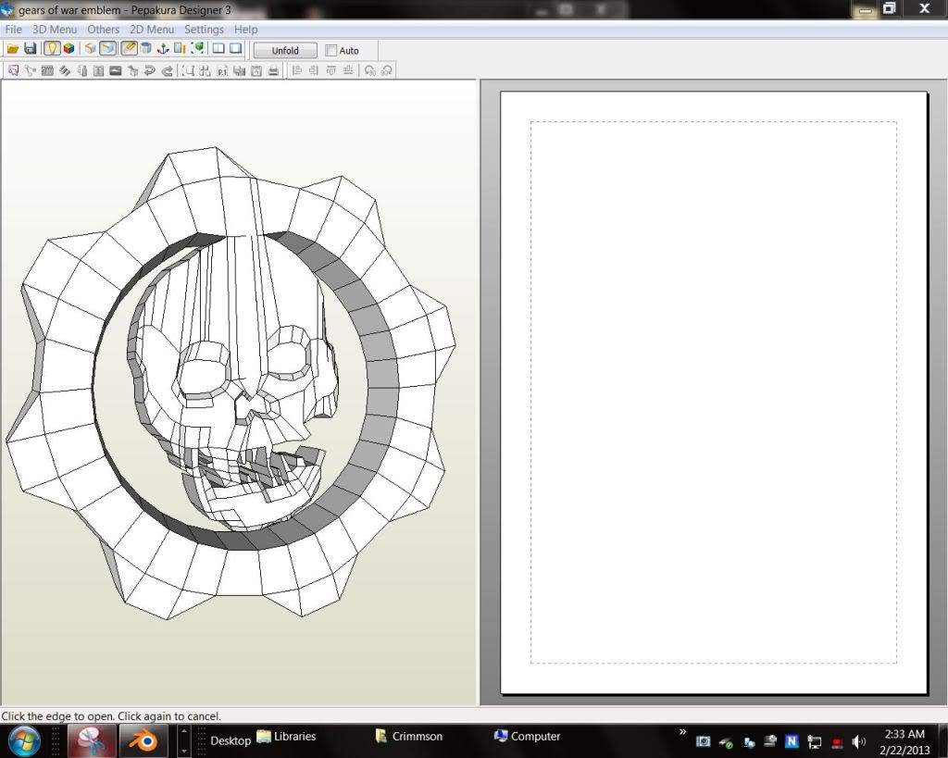Open the File menu
948x758 pixels.
click(x=13, y=30)
